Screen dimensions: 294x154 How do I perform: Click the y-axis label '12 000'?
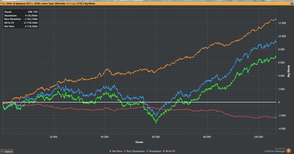282,23
